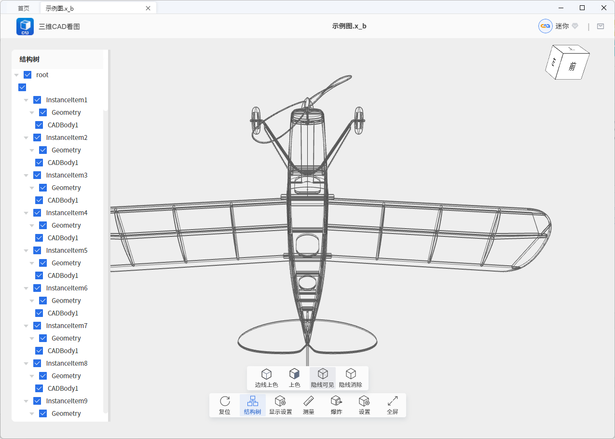
Task: Toggle CADBody1 checkbox under InstanceItem7
Action: point(39,351)
